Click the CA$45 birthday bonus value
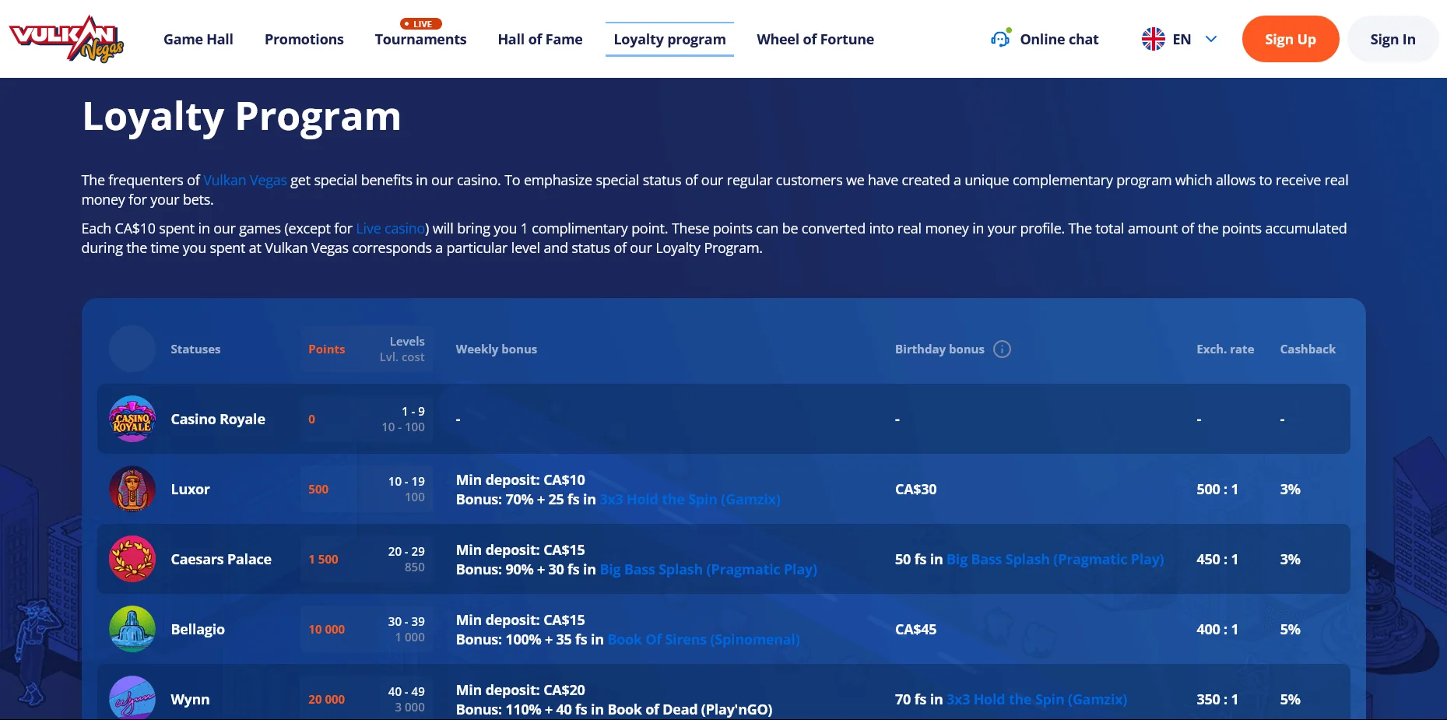Viewport: 1447px width, 720px height. click(x=915, y=630)
